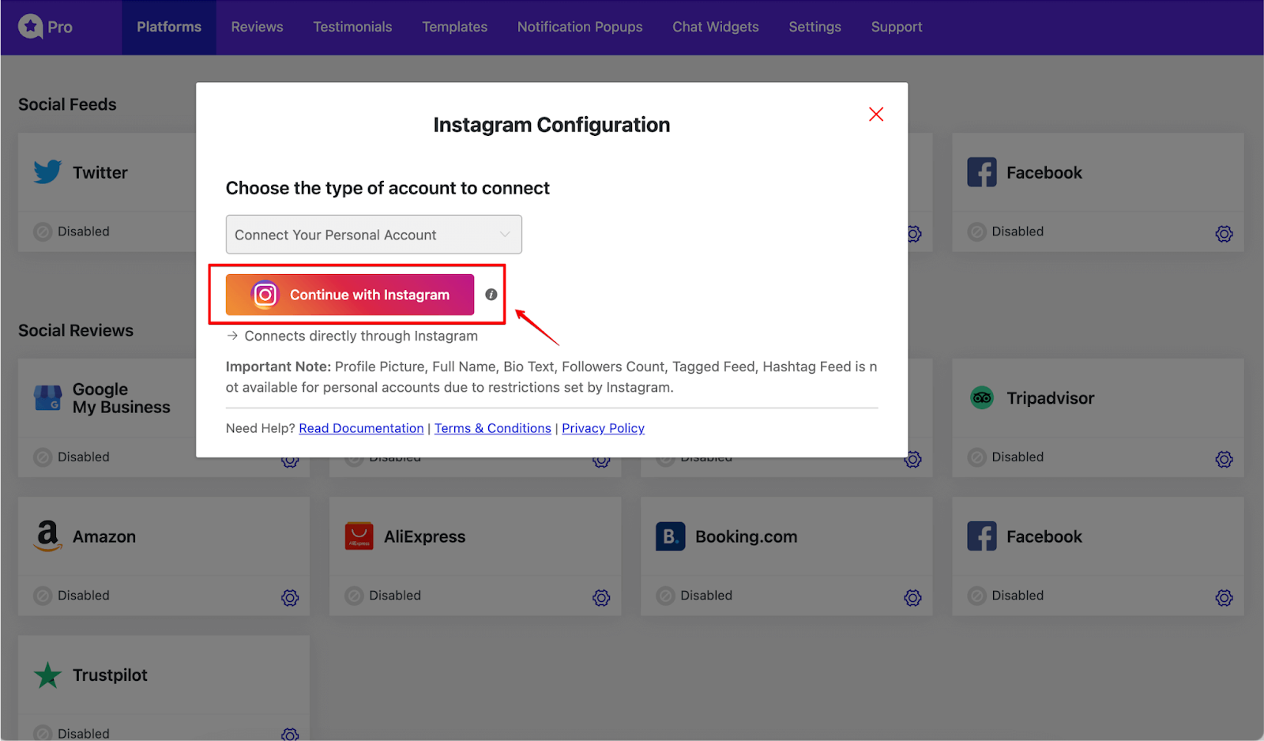Screen dimensions: 1264x741
Task: Click the disabled status icon on AliExpress card
Action: pyautogui.click(x=354, y=596)
